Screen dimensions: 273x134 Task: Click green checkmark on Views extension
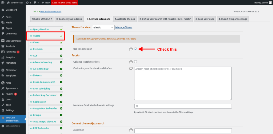coord(61,42)
